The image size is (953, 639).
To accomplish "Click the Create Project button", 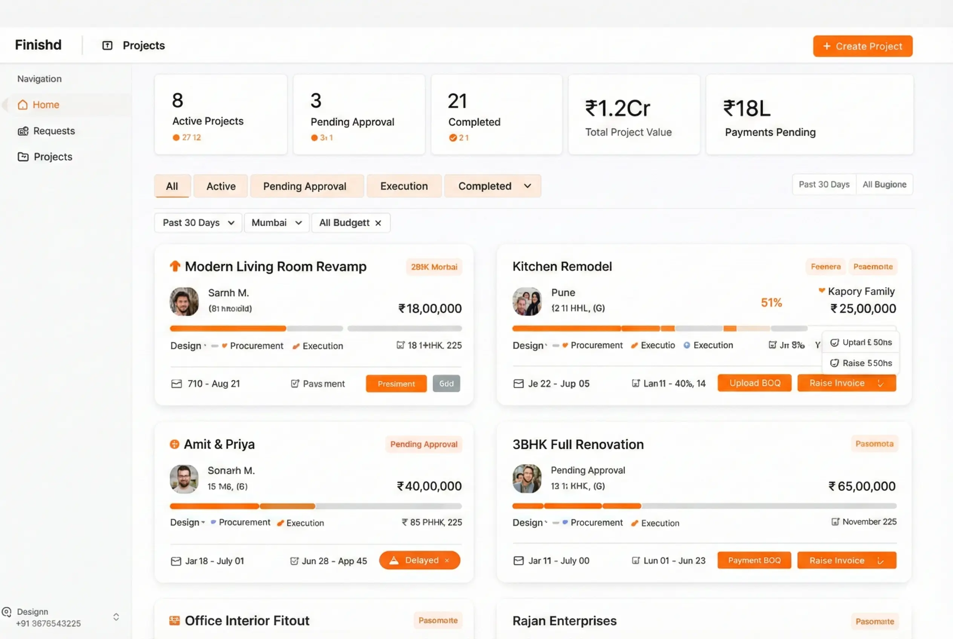I will (x=862, y=46).
